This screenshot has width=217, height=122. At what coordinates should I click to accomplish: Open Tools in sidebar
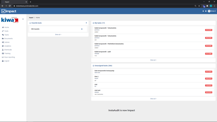point(5,31)
